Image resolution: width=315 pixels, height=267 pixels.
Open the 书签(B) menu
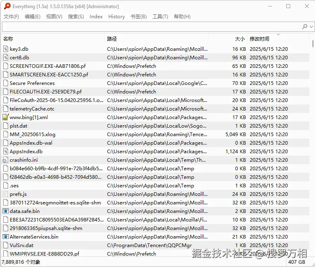coord(139,17)
